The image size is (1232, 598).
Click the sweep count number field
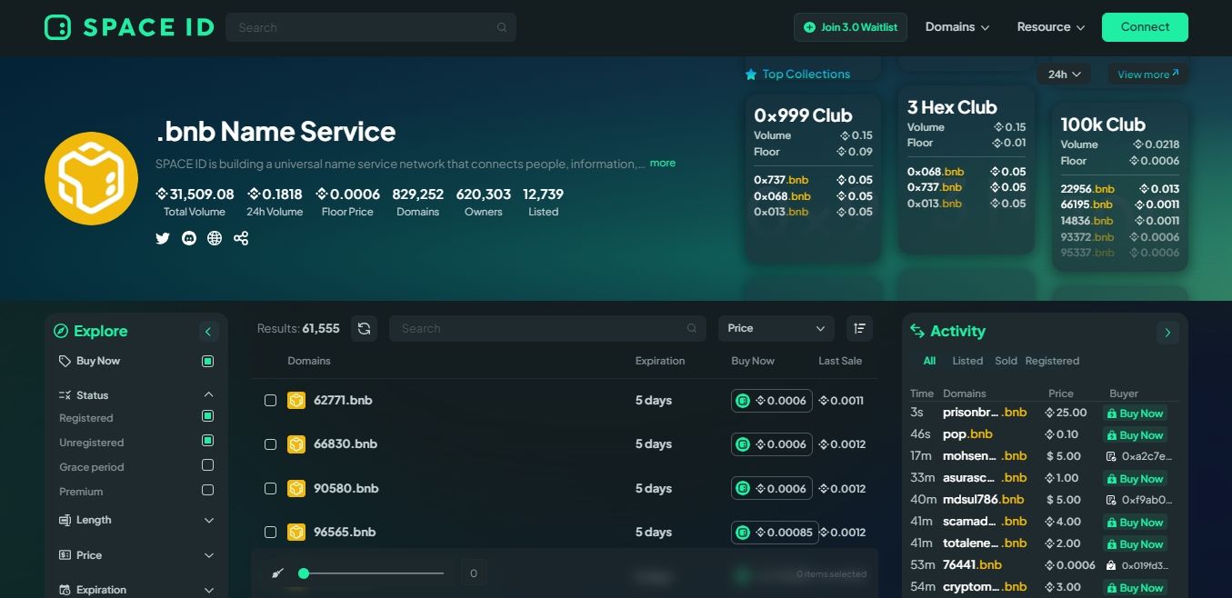tap(474, 573)
